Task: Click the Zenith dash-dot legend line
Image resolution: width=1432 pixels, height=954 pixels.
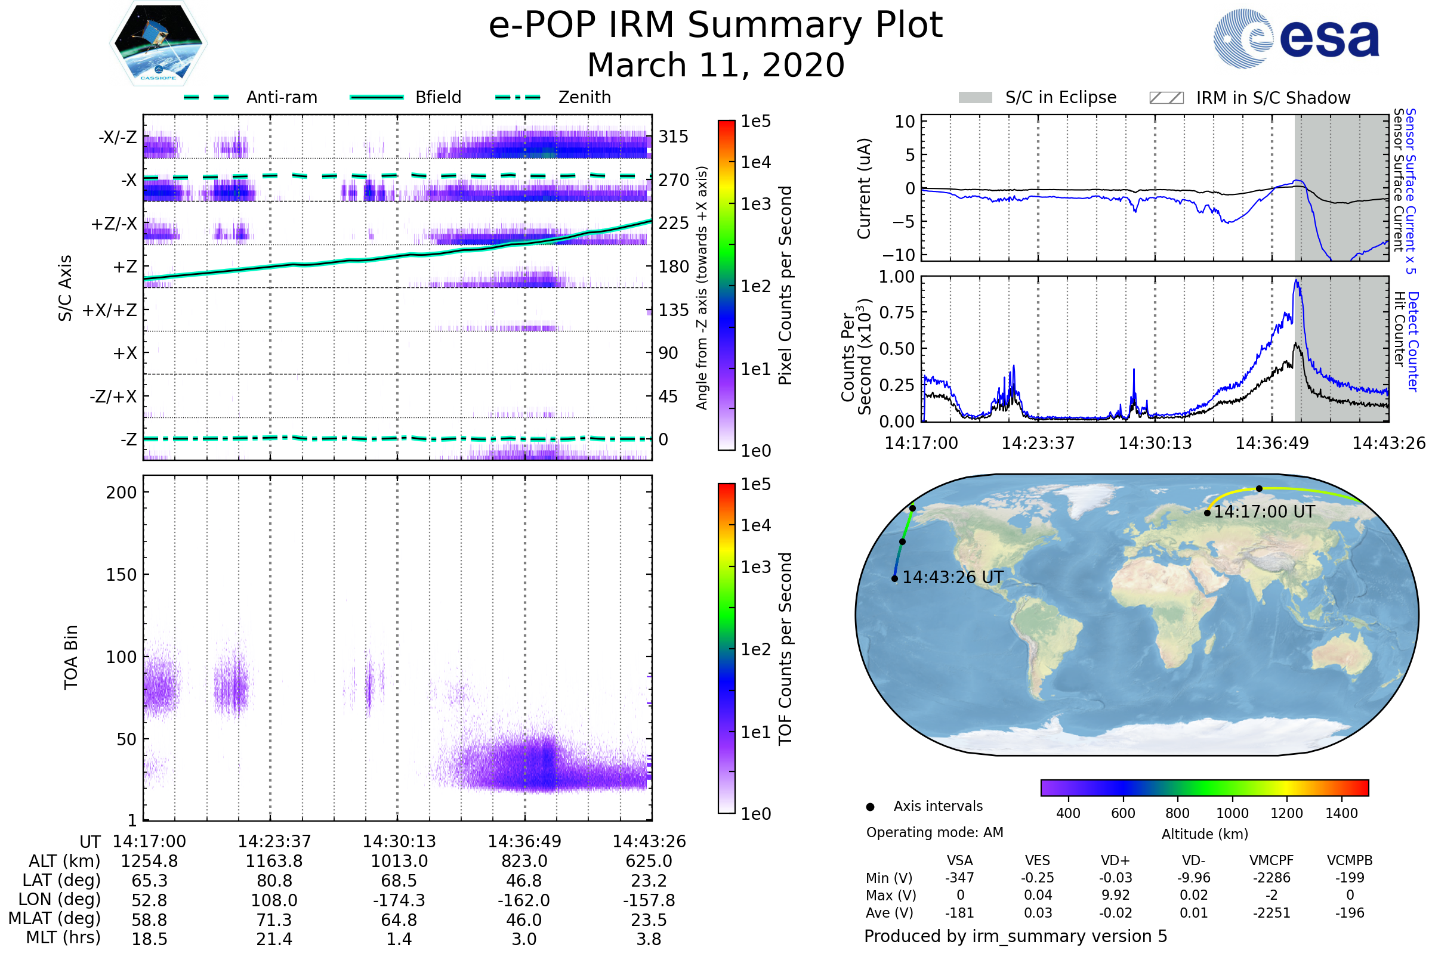Action: click(517, 97)
